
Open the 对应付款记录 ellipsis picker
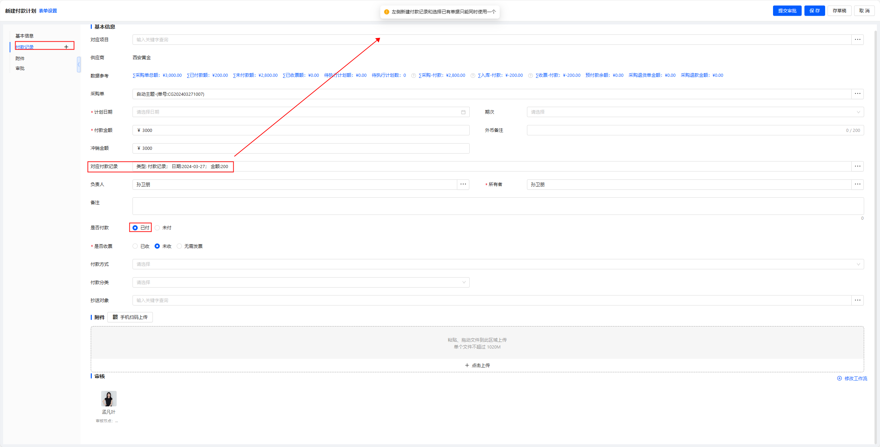coord(858,166)
